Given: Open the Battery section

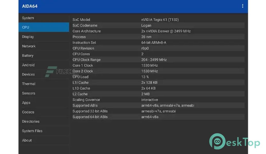Looking at the screenshot, I should [x=44, y=55].
